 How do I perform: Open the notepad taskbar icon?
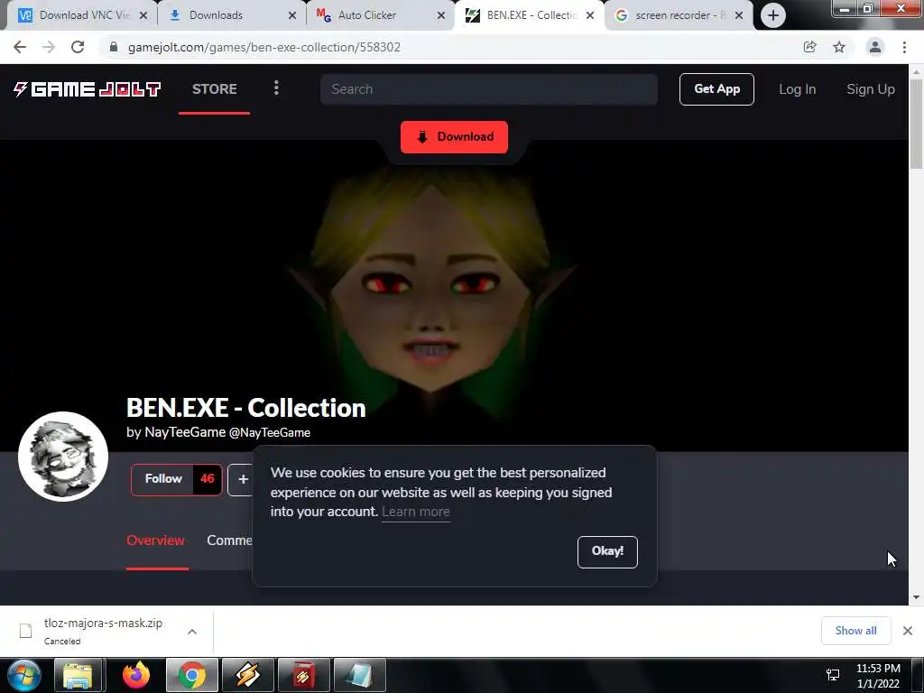[360, 675]
